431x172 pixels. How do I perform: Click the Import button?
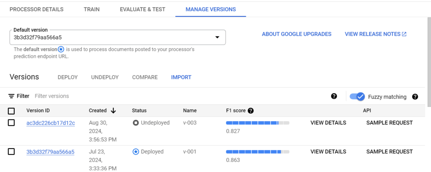[x=181, y=77]
